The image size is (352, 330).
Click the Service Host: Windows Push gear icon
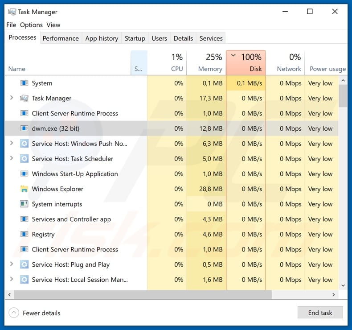click(x=24, y=144)
